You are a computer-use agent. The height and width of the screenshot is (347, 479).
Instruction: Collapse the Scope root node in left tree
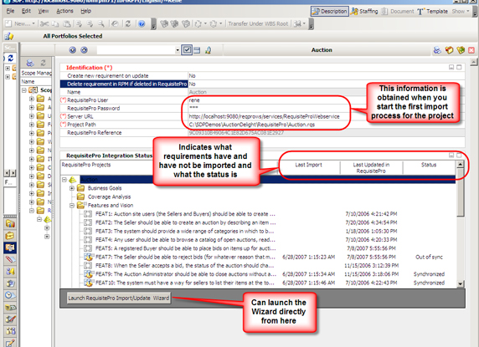click(x=24, y=90)
